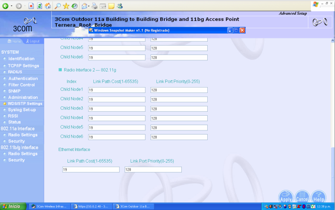
Task: Click the Refresh page icon
Action: tap(39, 6)
